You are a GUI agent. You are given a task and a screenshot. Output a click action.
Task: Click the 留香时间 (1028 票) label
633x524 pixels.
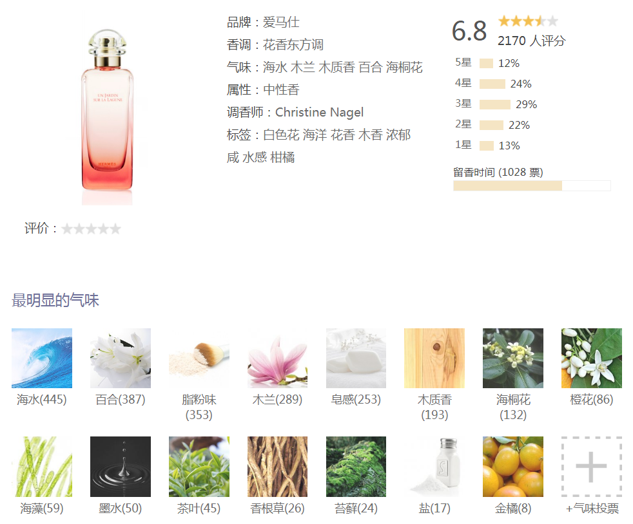(x=498, y=173)
